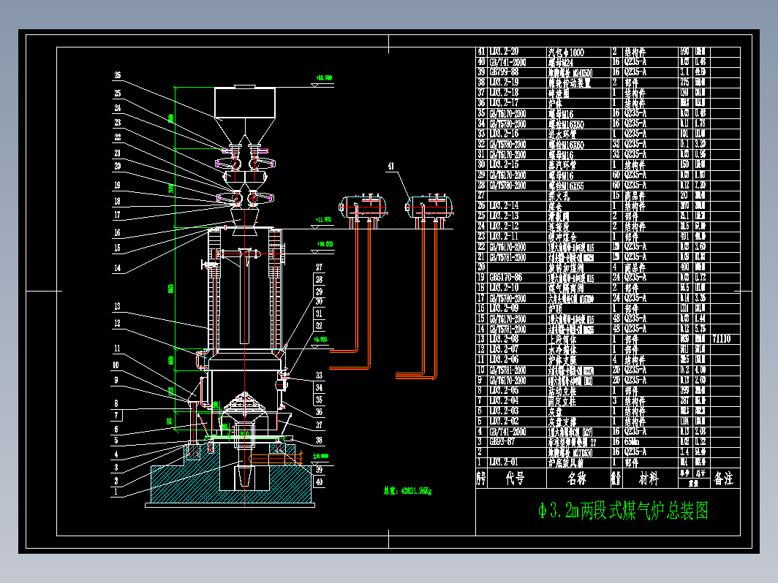778x583 pixels.
Task: Select part code LD3.2-17 in the table
Action: pos(504,102)
